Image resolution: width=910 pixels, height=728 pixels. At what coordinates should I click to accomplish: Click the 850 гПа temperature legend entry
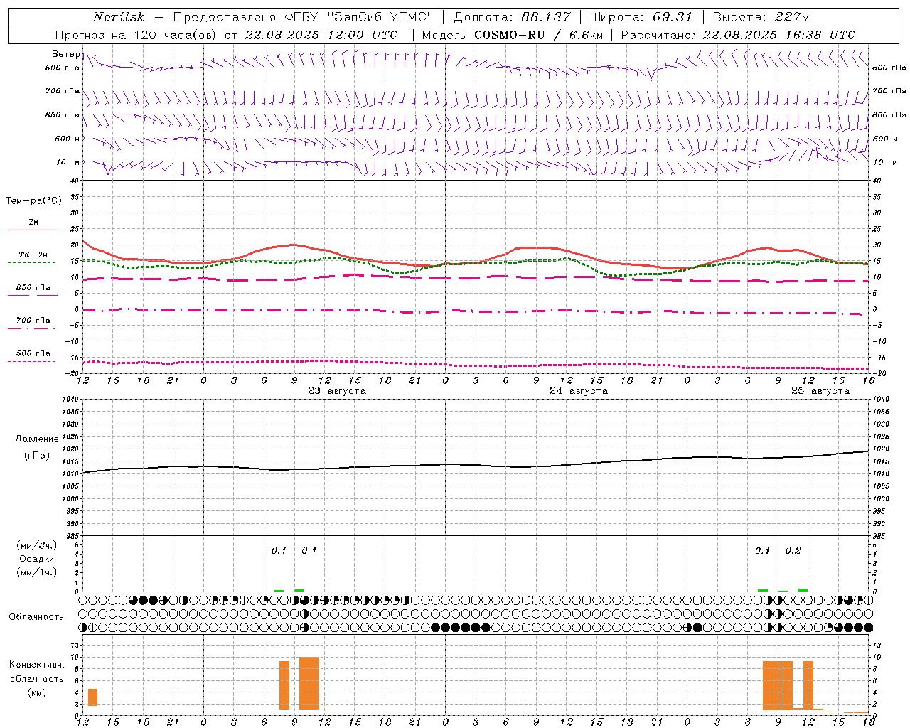pos(33,288)
